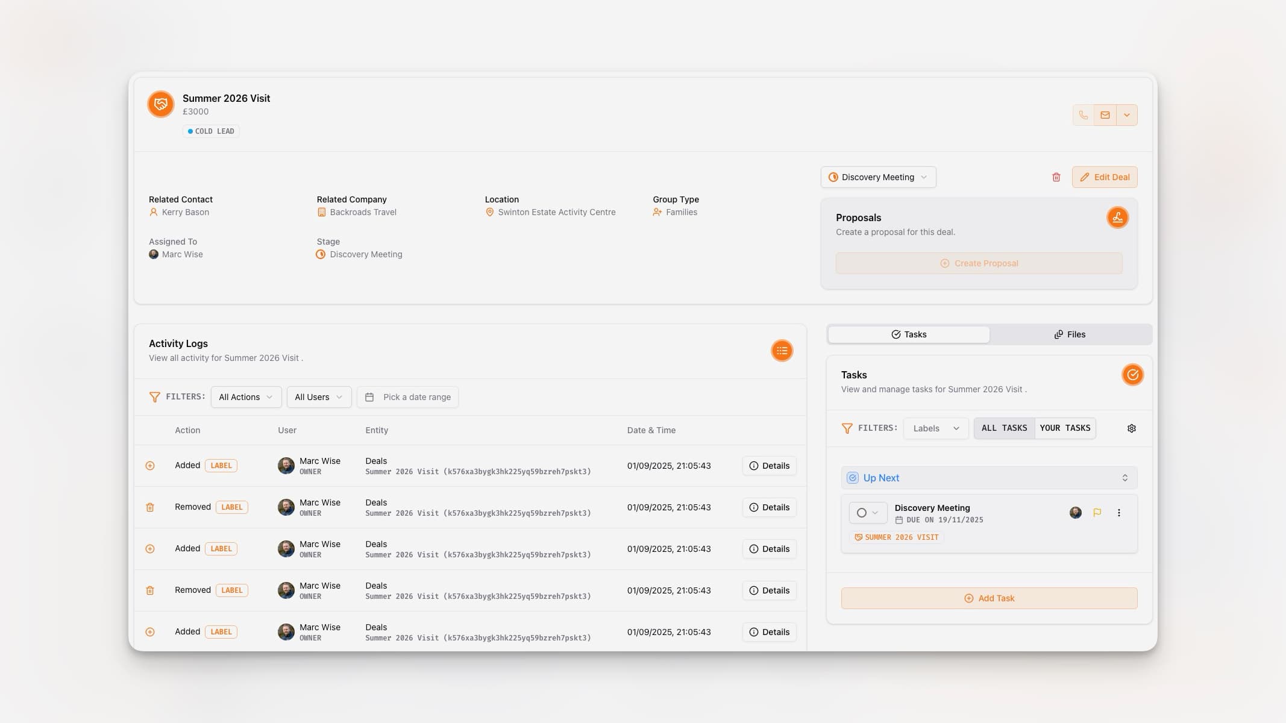Click the orange proposals signature icon
This screenshot has width=1286, height=723.
[x=1117, y=218]
